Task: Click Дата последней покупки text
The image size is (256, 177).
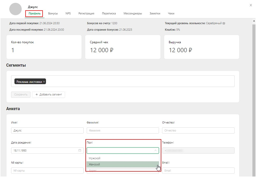Action: point(37,30)
